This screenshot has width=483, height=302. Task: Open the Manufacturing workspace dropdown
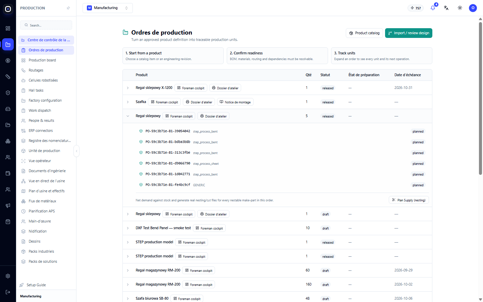[108, 8]
